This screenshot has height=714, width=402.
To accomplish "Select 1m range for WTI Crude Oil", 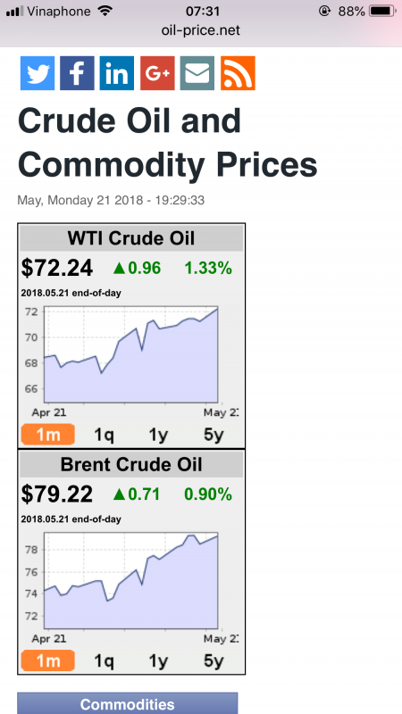I will pos(47,435).
